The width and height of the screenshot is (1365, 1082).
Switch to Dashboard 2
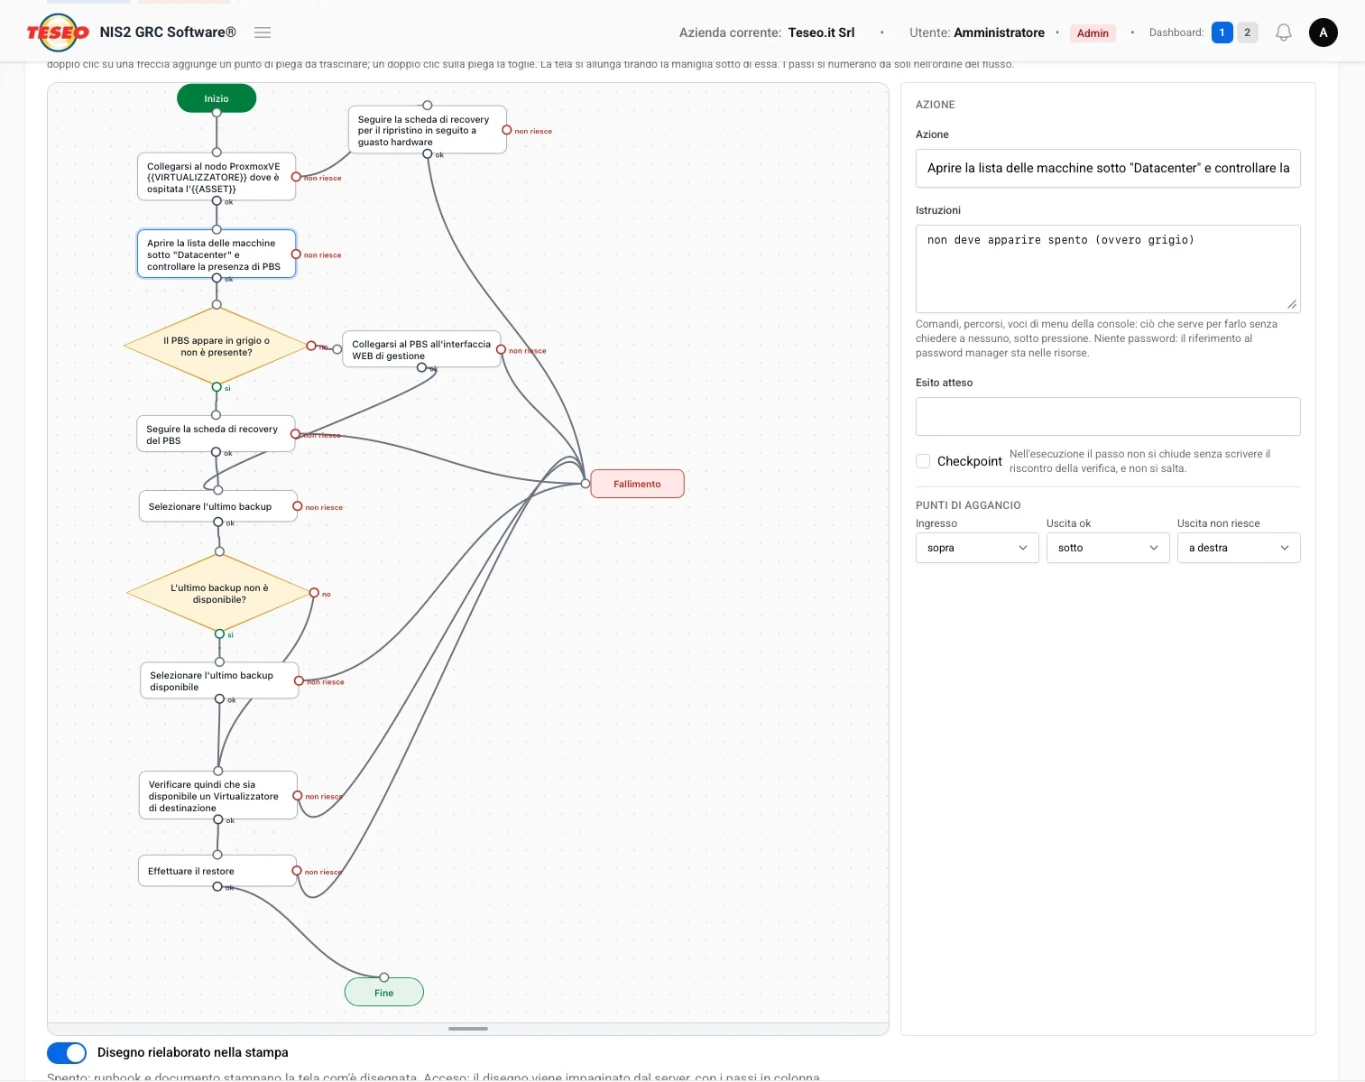pos(1248,32)
